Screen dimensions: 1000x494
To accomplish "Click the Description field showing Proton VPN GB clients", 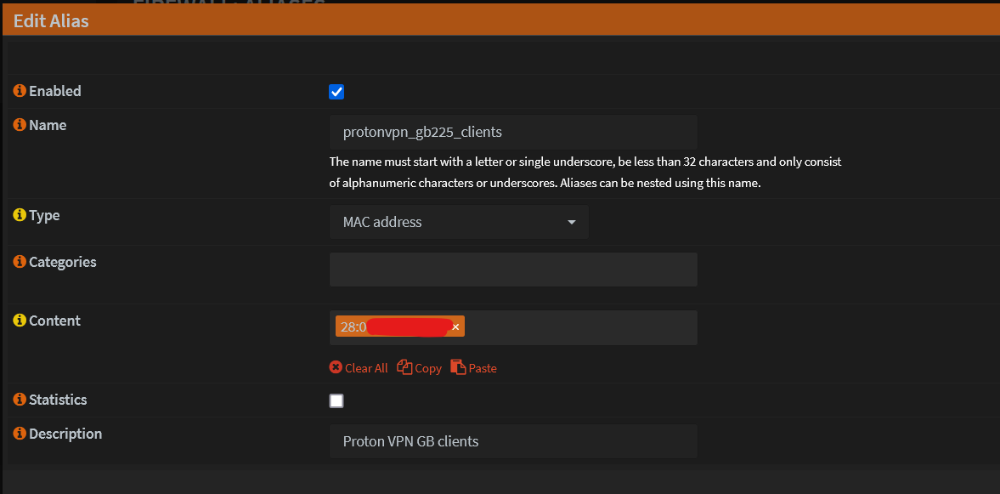I will (x=513, y=440).
